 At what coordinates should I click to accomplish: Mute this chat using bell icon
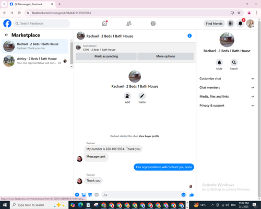[219, 62]
